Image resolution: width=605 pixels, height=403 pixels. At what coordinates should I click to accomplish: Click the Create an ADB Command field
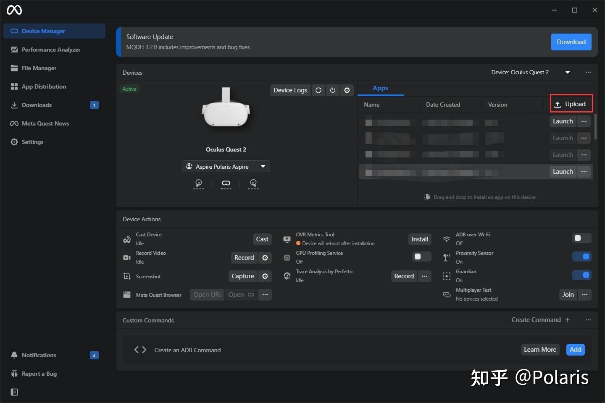coord(187,350)
